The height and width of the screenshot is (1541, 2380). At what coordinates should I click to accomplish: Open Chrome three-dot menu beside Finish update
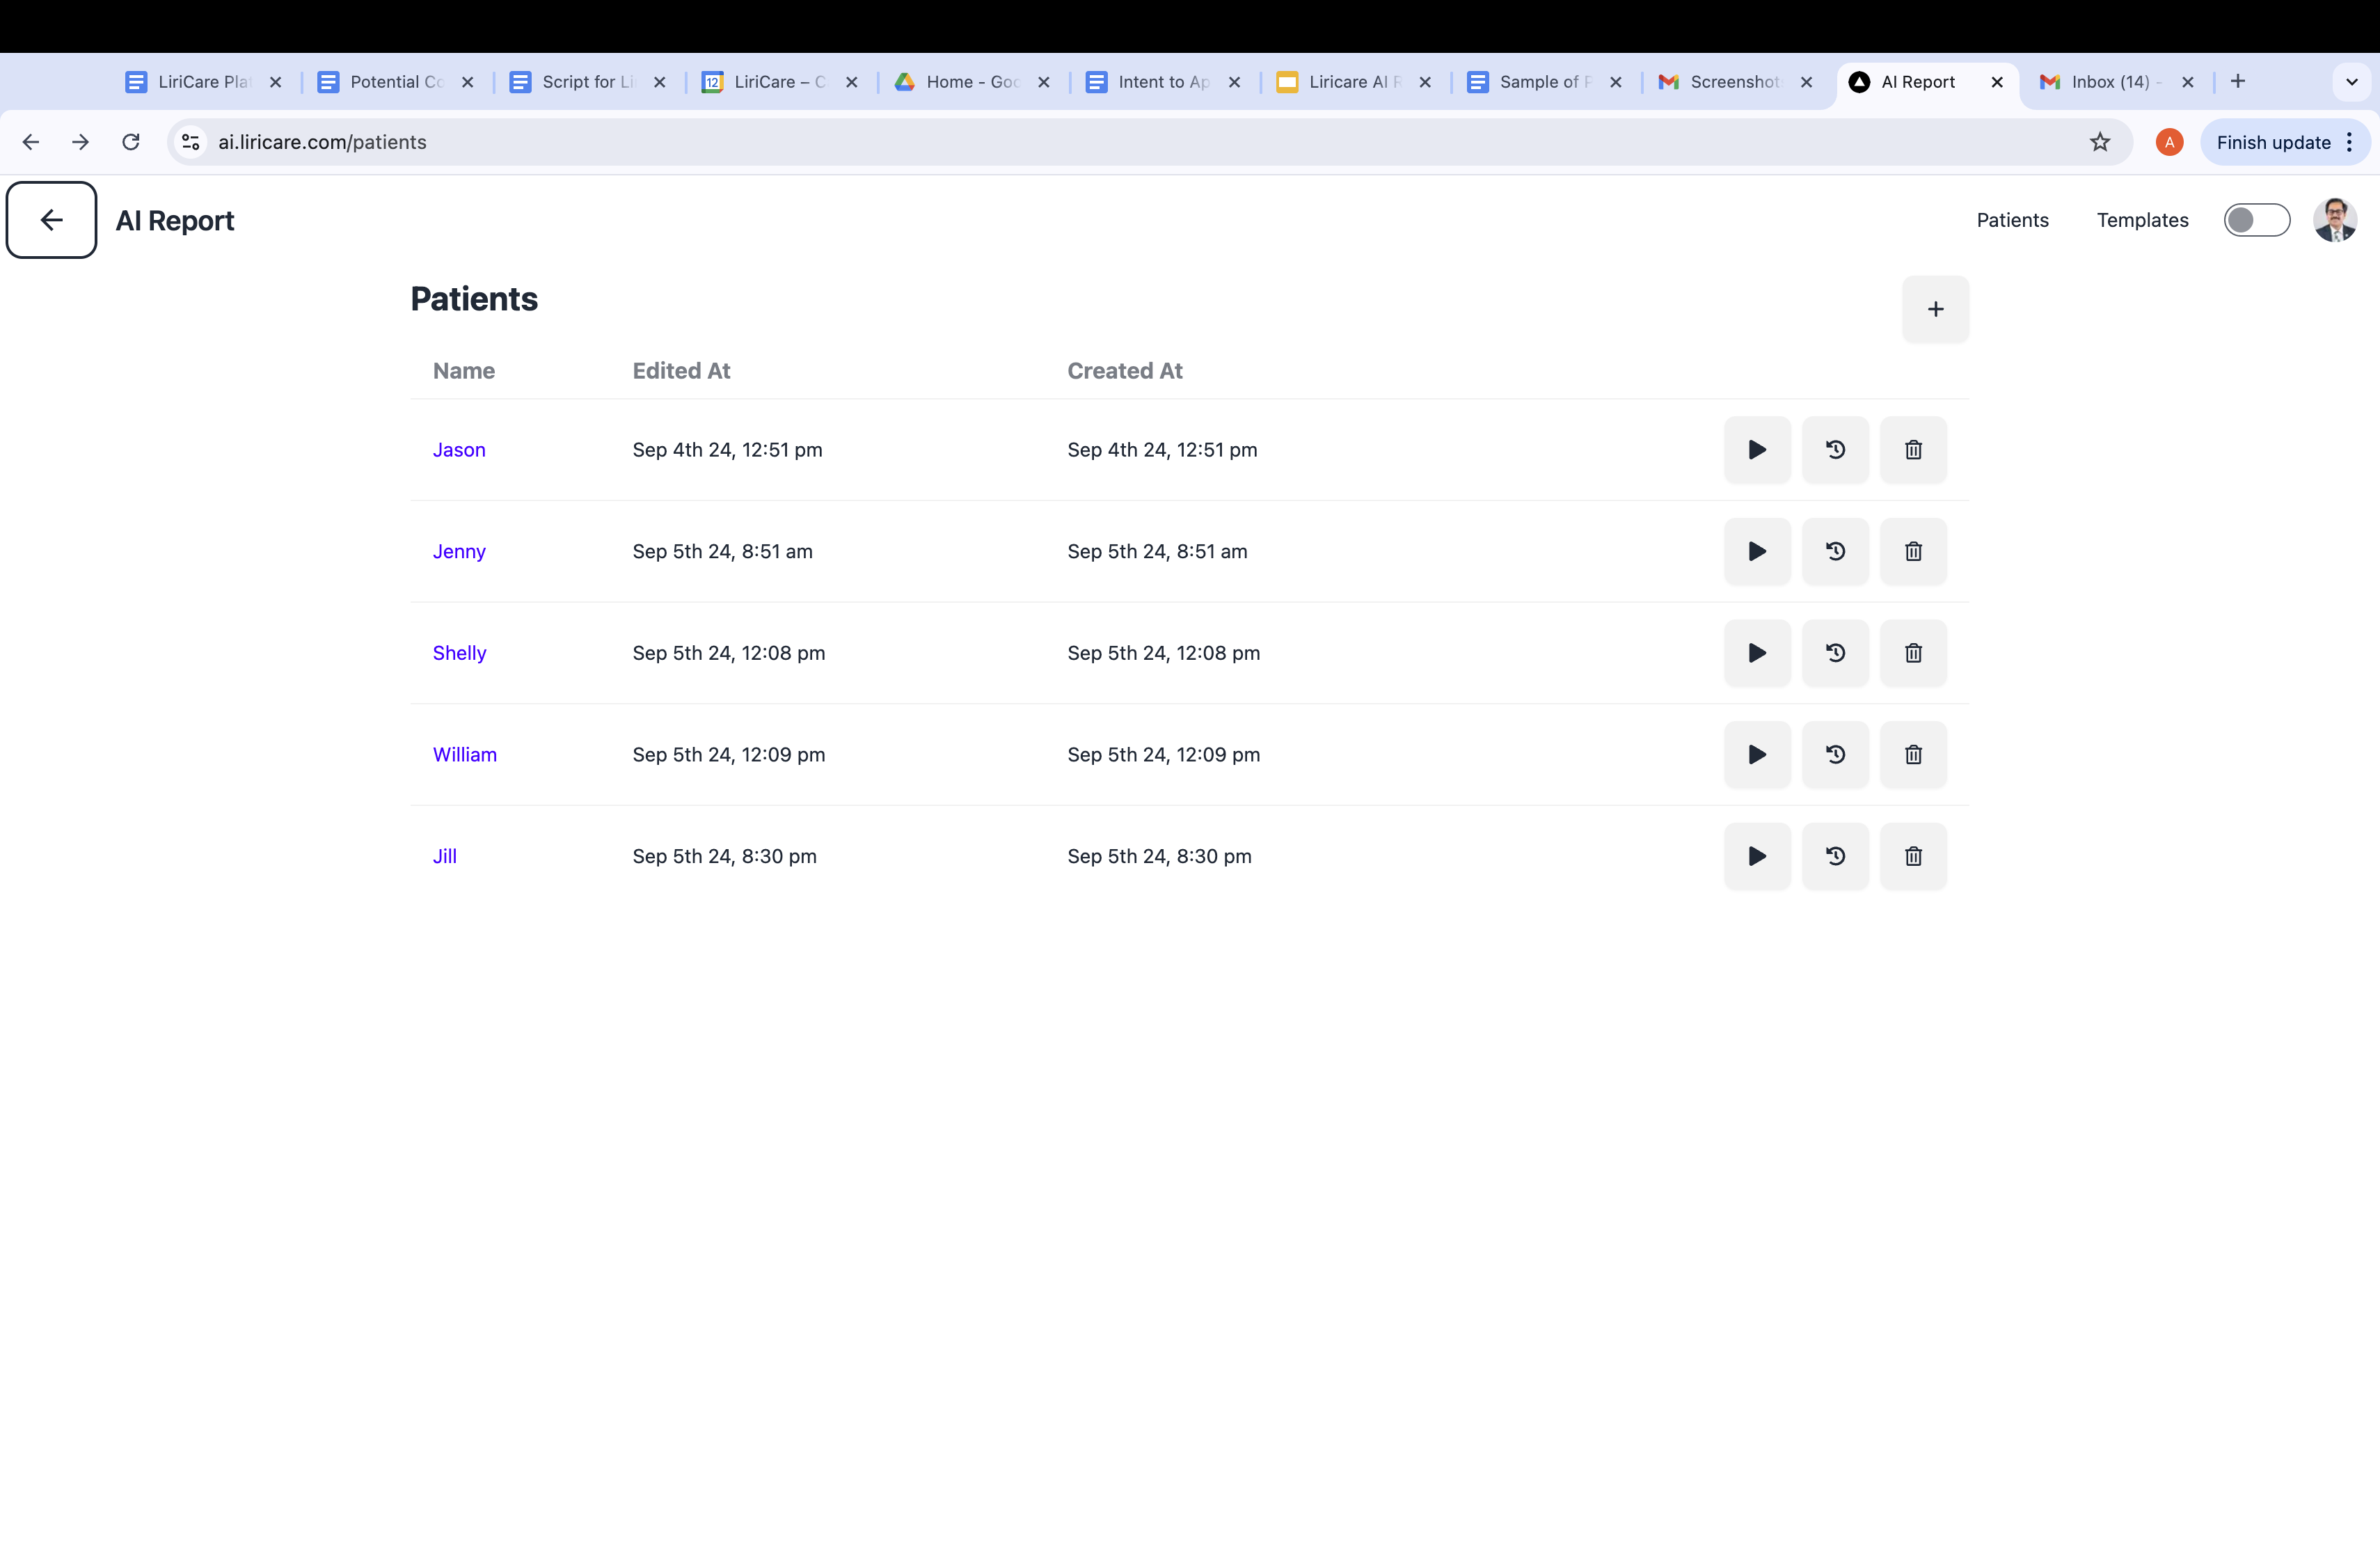point(2349,142)
